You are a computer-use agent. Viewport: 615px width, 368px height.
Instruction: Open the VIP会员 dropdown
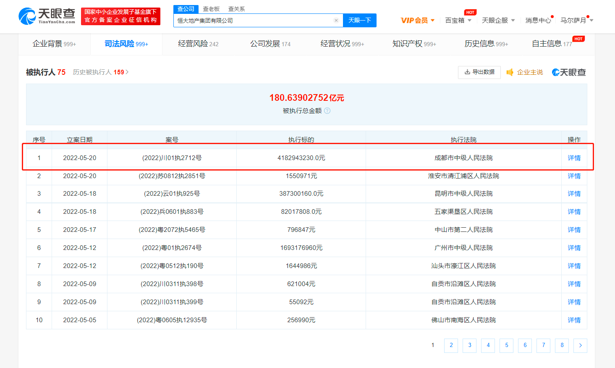(418, 20)
